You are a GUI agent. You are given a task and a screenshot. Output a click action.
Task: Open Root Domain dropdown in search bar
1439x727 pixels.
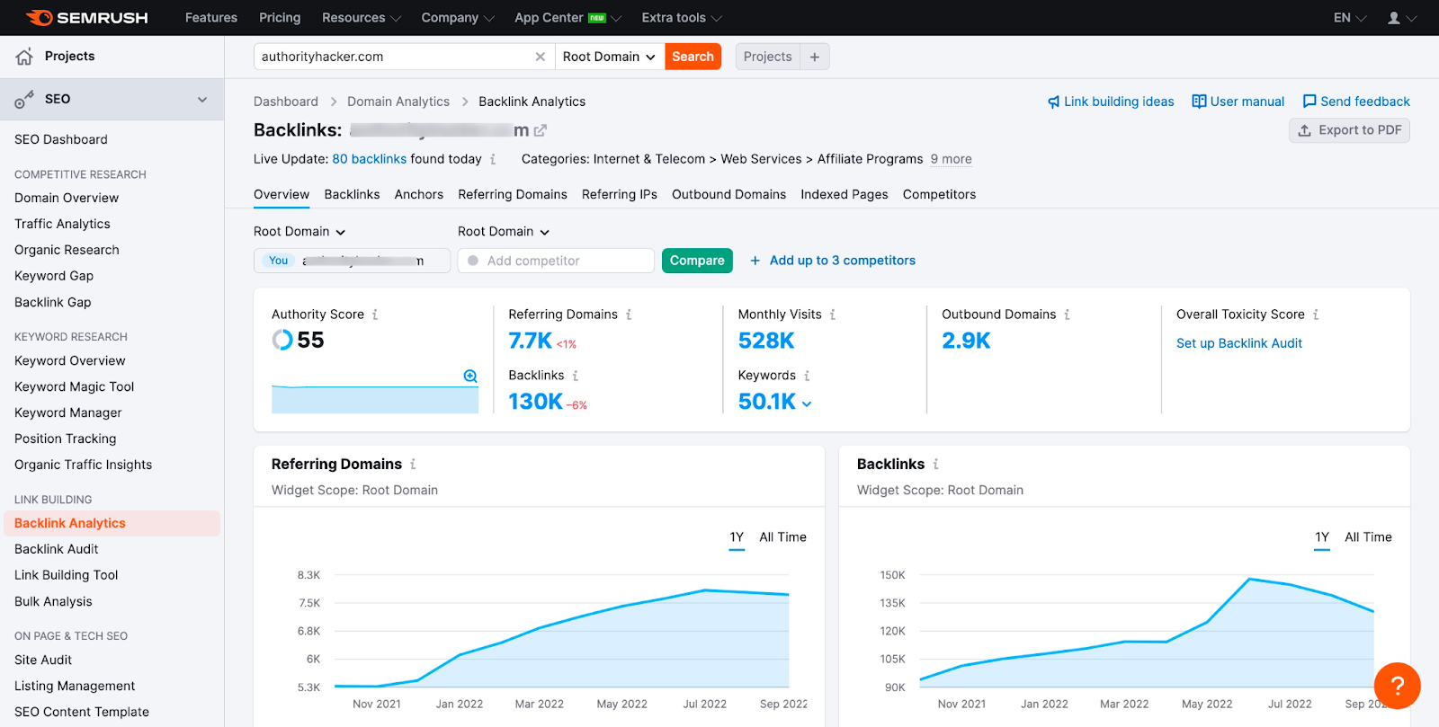click(x=609, y=57)
